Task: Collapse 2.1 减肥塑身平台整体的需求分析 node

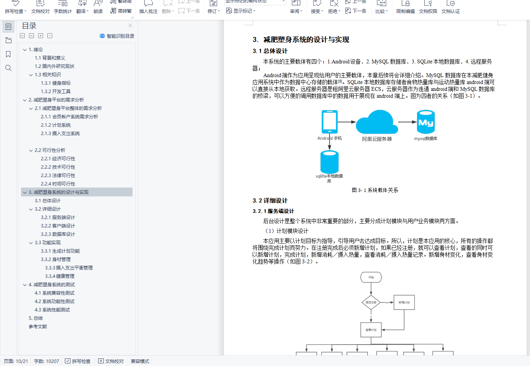Action: tap(31, 108)
